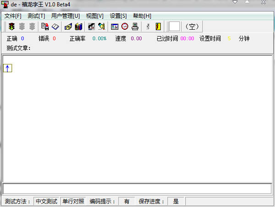Open the 帮助[H] menu
Image resolution: width=275 pixels, height=207 pixels.
point(142,16)
